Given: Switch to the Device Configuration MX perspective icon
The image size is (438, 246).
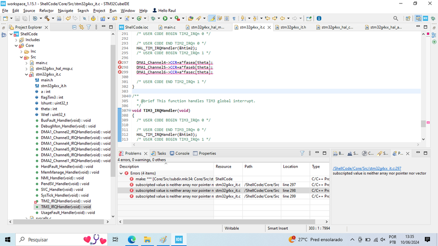Looking at the screenshot, I should (x=425, y=18).
